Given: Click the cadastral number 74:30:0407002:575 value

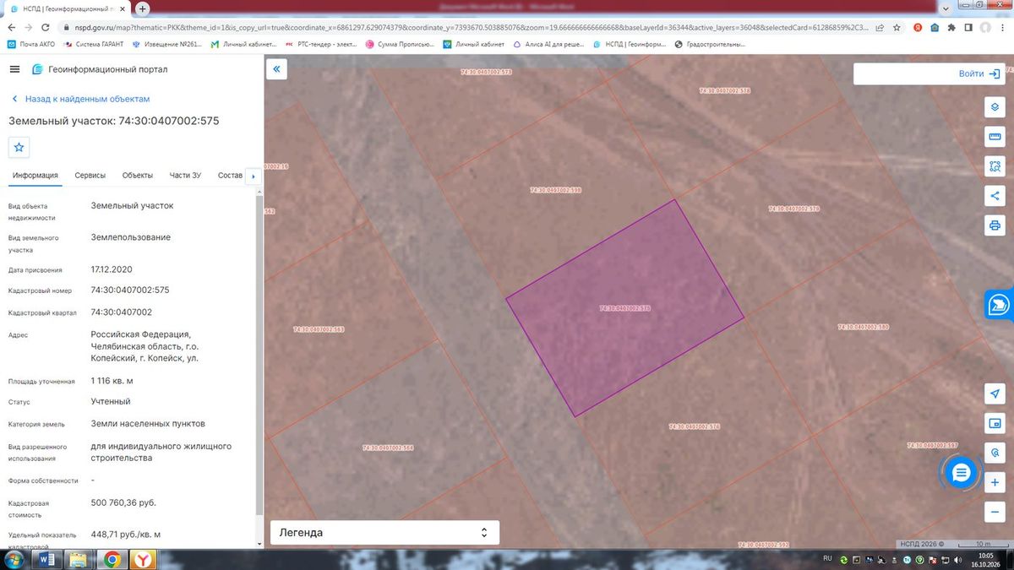Looking at the screenshot, I should [130, 290].
